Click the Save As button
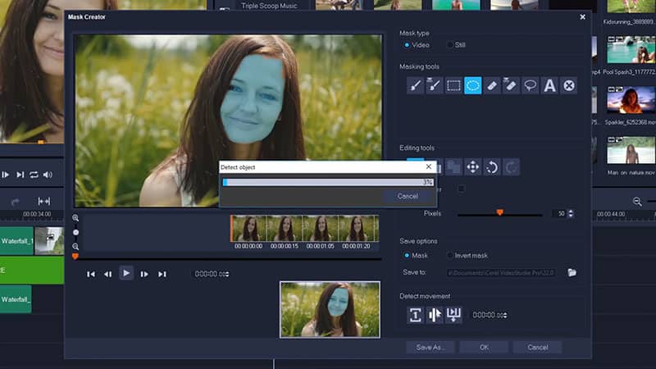The width and height of the screenshot is (656, 369). (x=430, y=347)
